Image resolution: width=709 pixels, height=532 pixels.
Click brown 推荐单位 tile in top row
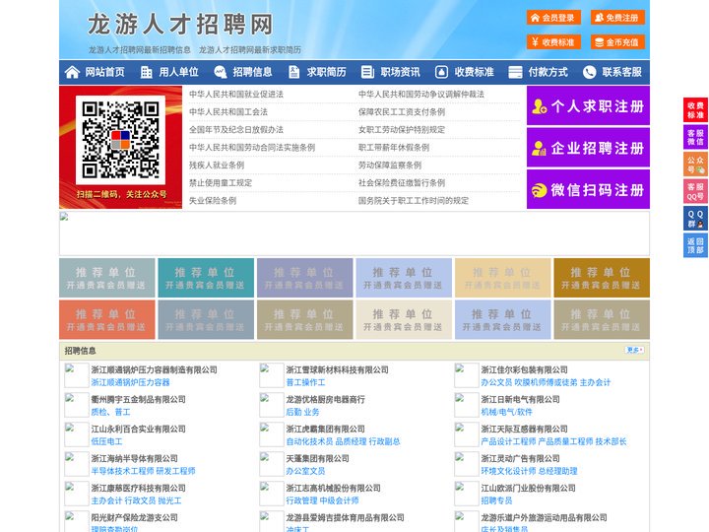pyautogui.click(x=602, y=278)
